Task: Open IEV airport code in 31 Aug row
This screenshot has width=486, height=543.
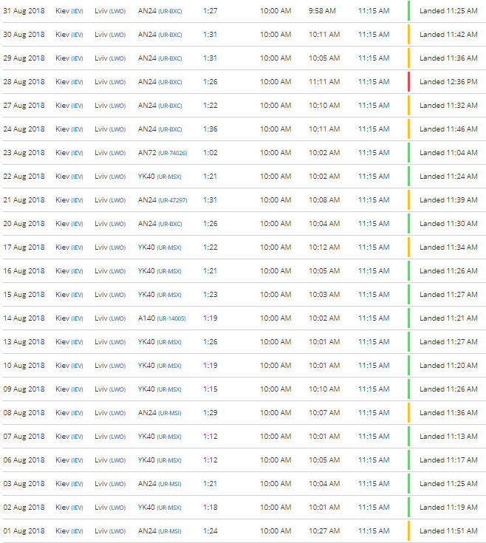Action: pos(77,11)
